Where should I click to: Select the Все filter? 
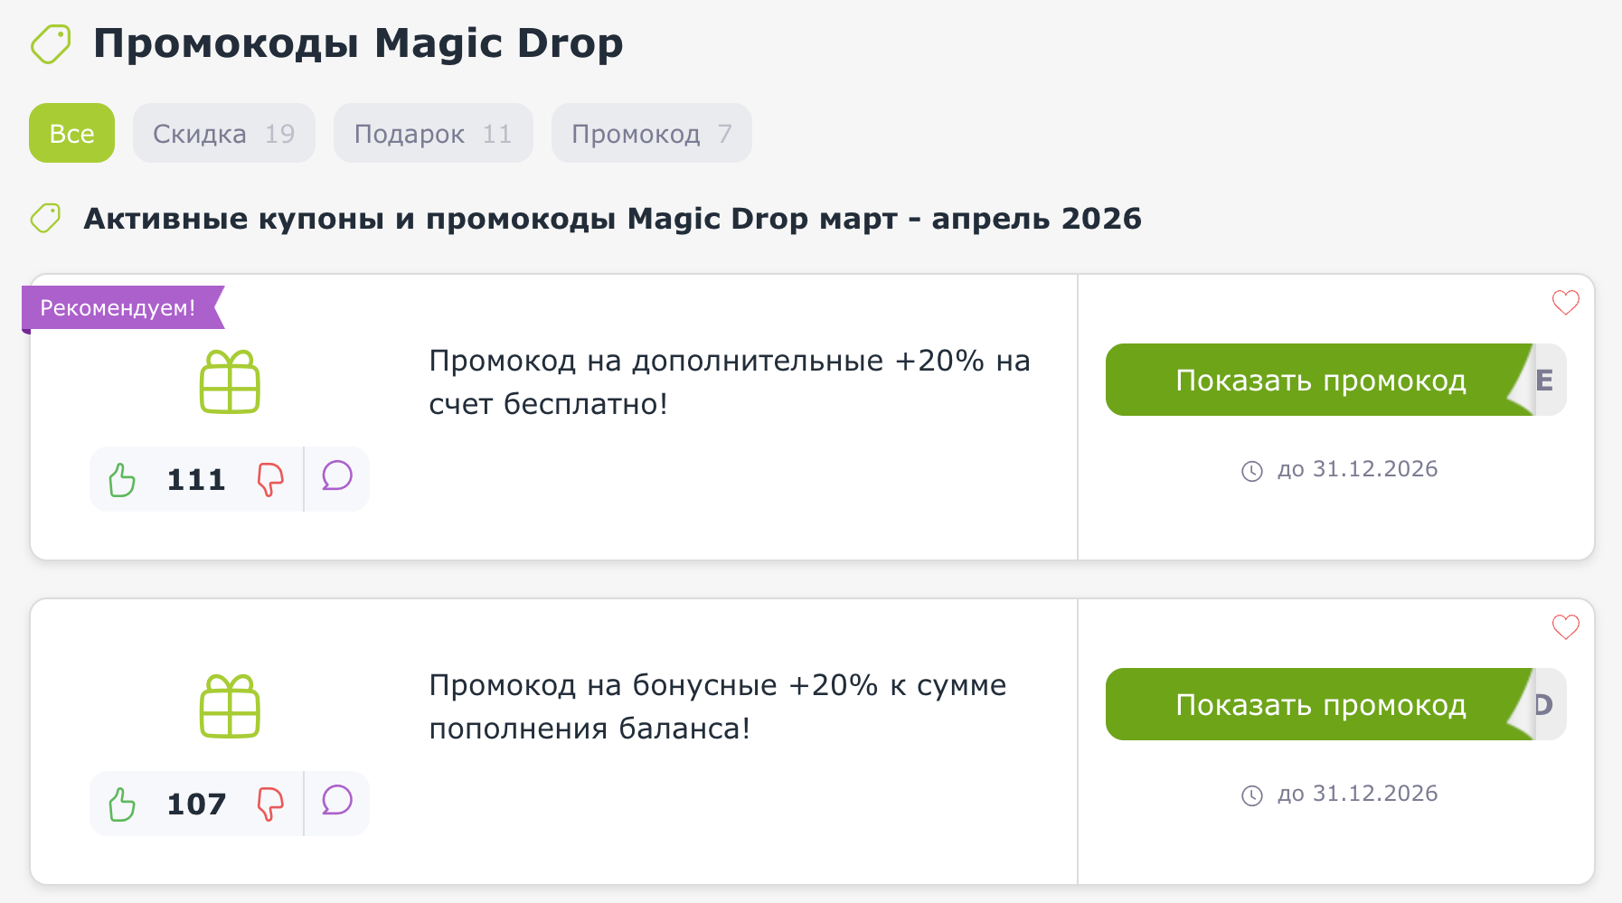click(71, 133)
